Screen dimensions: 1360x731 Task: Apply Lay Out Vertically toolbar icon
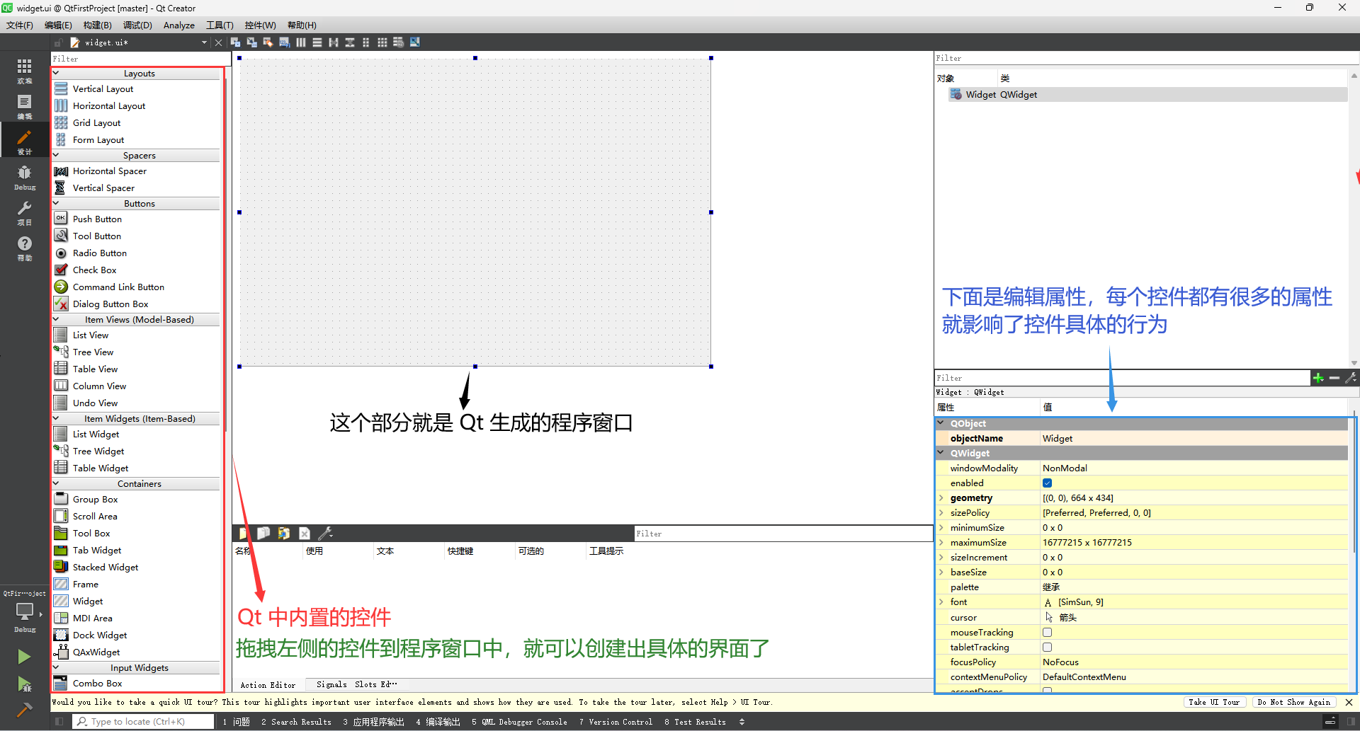click(317, 42)
